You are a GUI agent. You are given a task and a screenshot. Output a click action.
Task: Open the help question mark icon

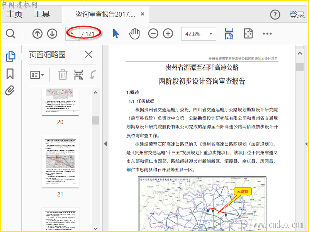click(275, 15)
